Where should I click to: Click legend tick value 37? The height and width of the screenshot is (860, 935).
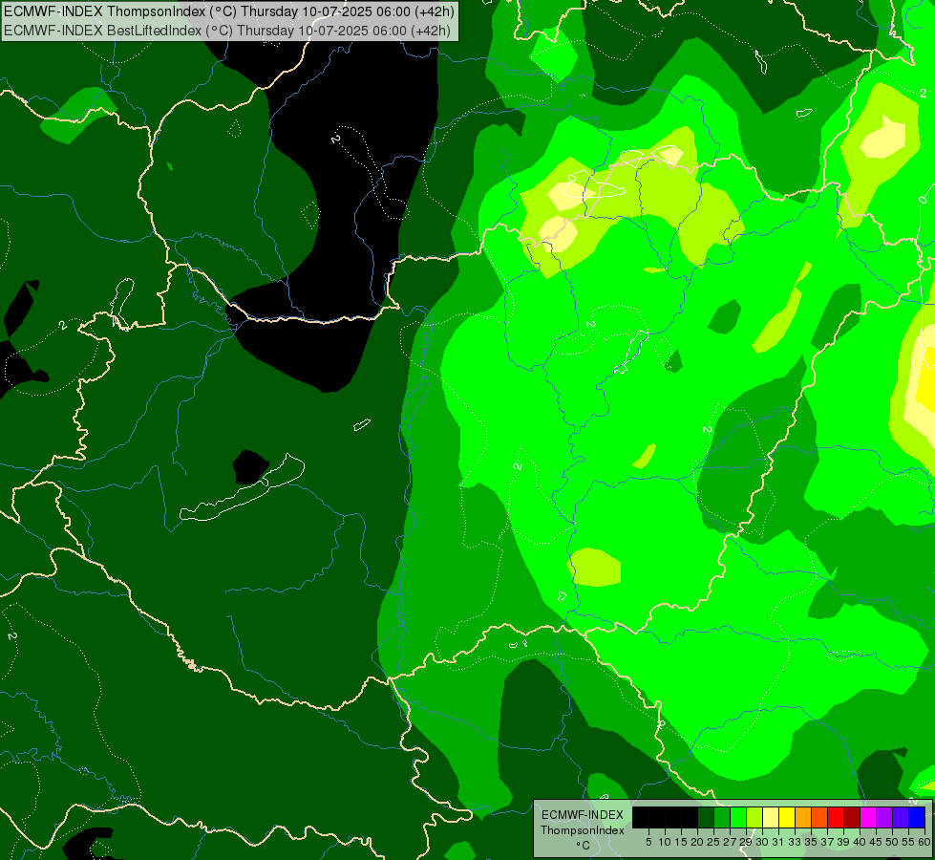(x=827, y=842)
